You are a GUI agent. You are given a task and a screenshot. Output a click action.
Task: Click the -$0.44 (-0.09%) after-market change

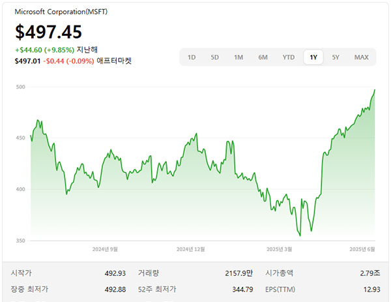click(x=68, y=61)
